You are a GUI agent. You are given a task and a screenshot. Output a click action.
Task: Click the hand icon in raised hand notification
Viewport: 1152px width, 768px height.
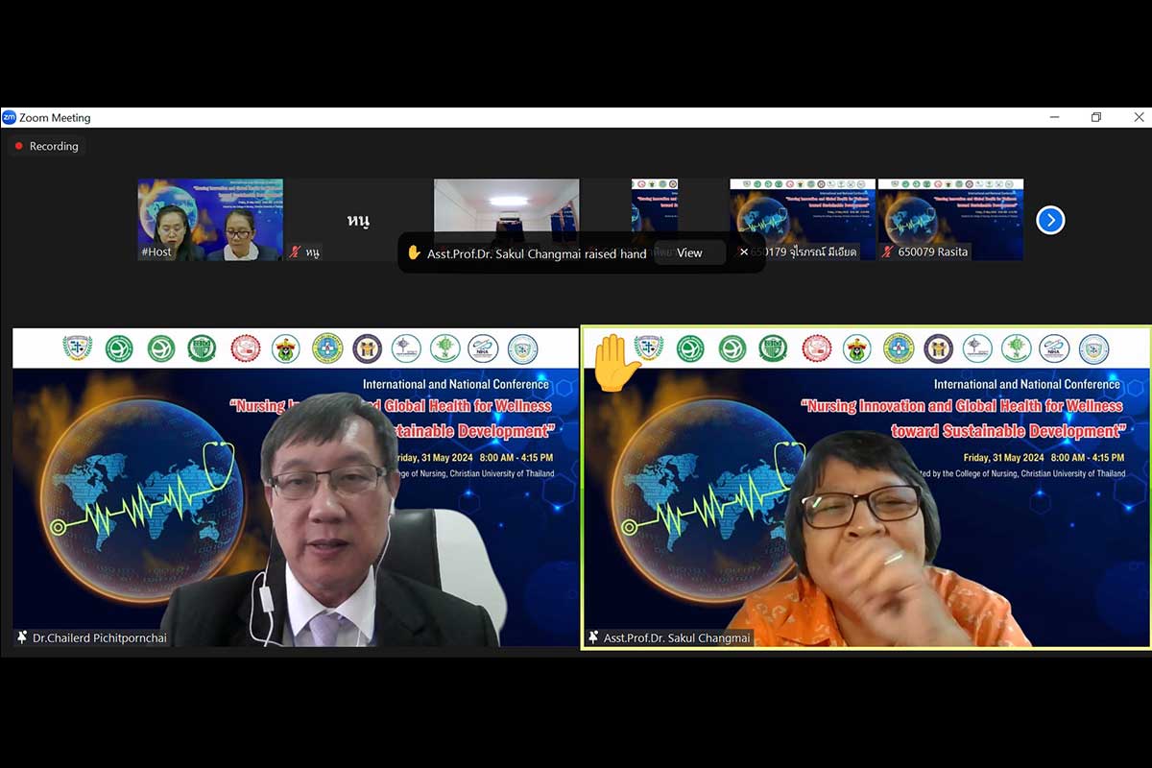pos(414,253)
